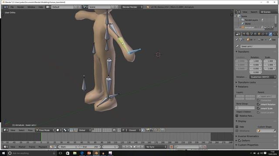Click the End frame field
This screenshot has width=279, height=156.
click(x=90, y=147)
